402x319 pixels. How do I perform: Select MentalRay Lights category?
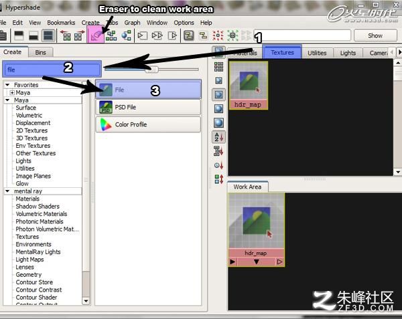click(x=38, y=252)
